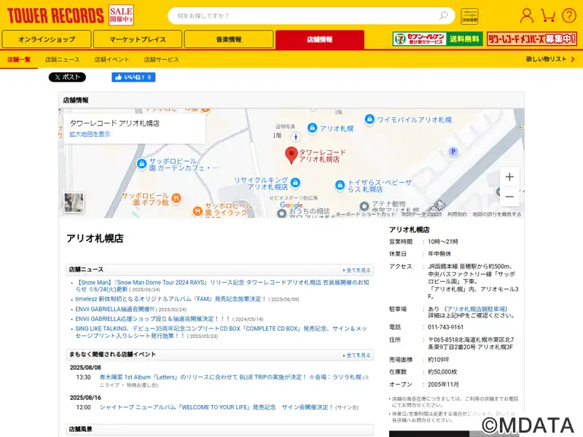
Task: Open the 欲しい物リスト link
Action: pyautogui.click(x=550, y=59)
